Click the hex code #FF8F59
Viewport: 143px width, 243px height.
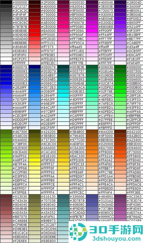click(134, 164)
